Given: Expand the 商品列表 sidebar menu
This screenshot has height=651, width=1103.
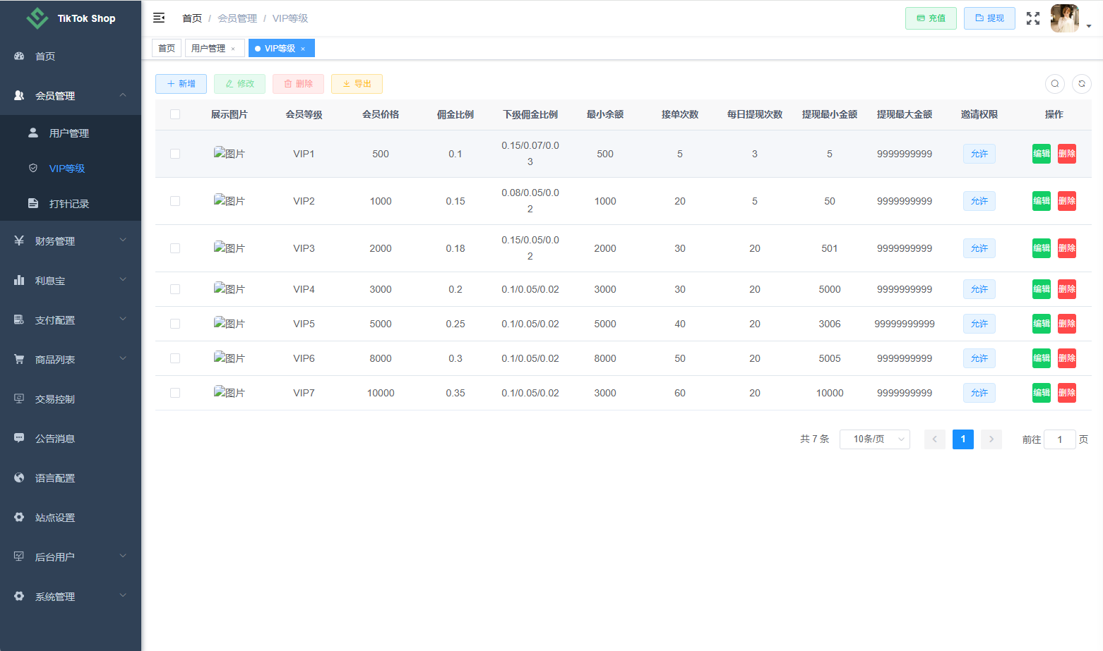Looking at the screenshot, I should [71, 360].
